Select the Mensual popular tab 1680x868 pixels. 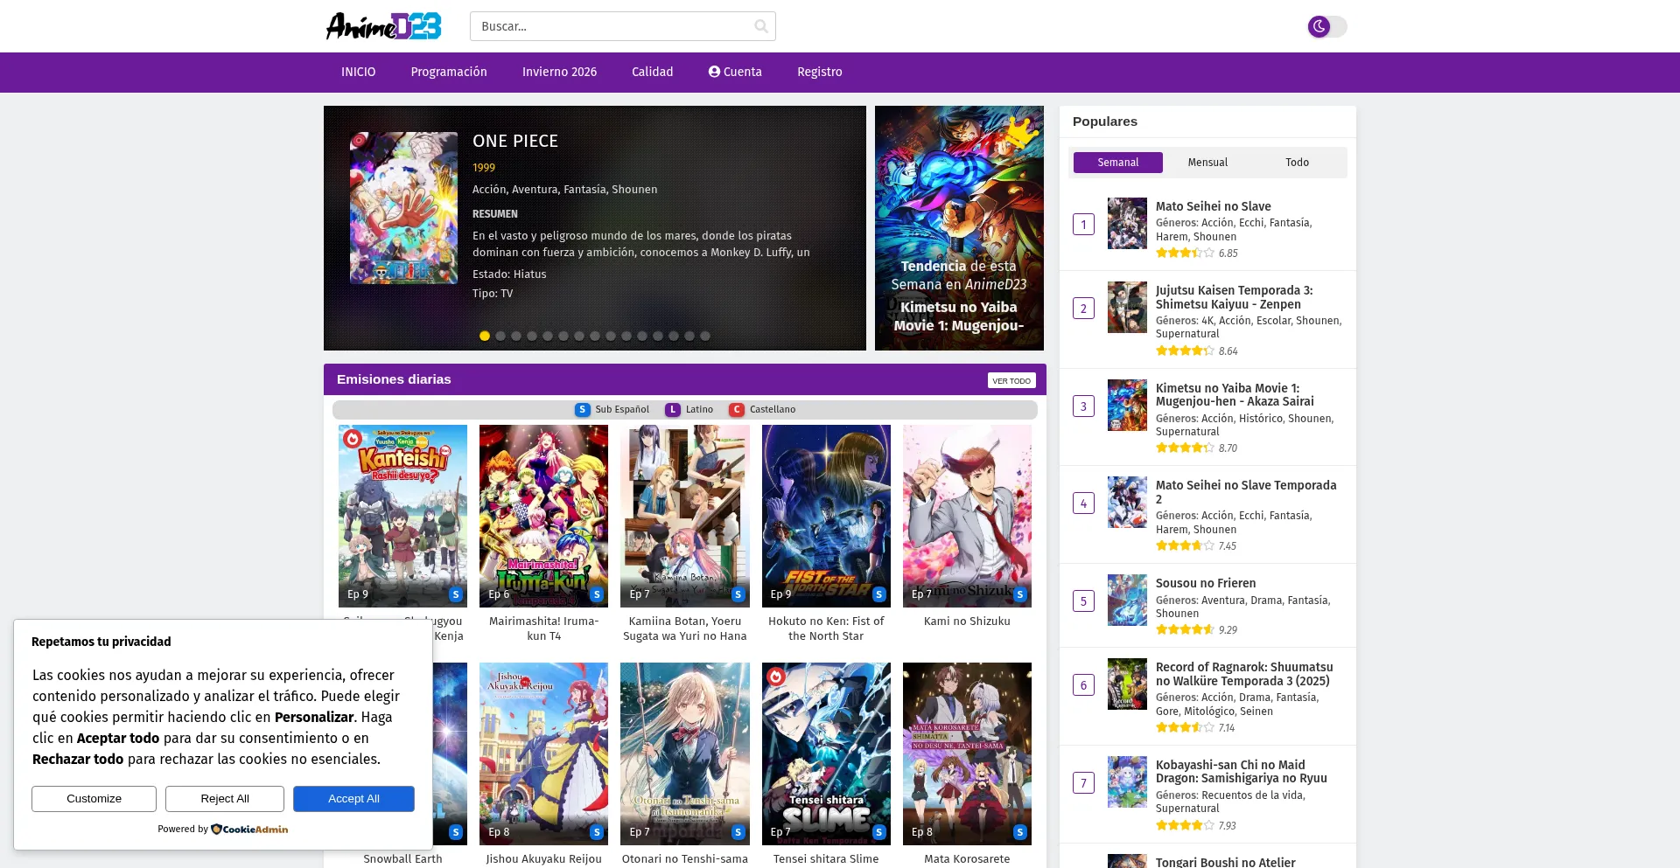[1207, 163]
